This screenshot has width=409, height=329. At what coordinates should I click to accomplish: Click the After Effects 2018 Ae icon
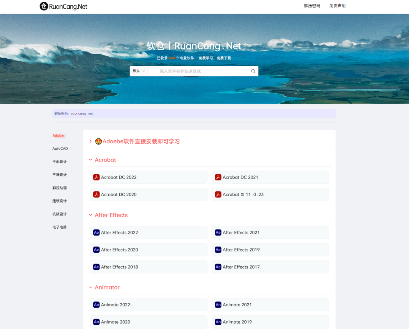coord(96,267)
